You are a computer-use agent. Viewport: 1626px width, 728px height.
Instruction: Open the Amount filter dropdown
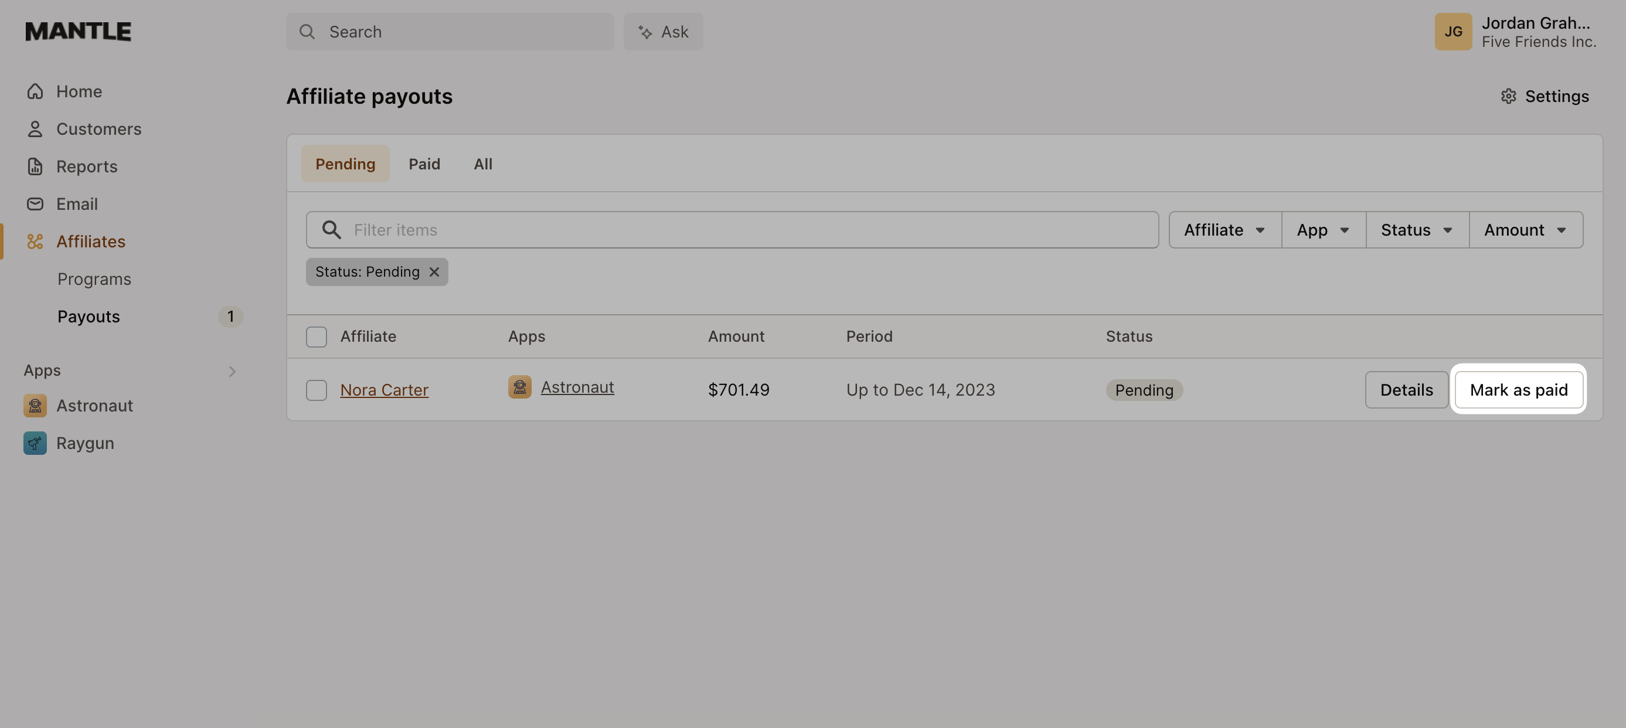tap(1525, 229)
